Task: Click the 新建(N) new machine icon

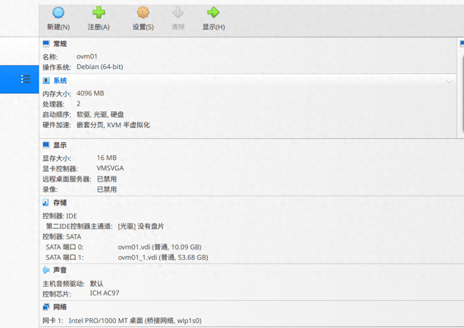Action: tap(58, 13)
